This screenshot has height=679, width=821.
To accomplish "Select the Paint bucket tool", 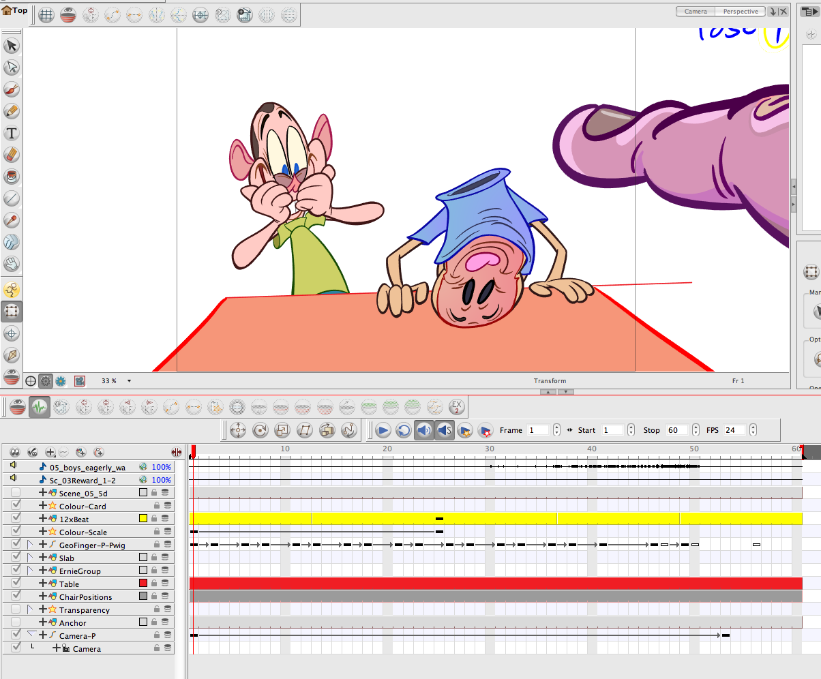I will coord(11,177).
